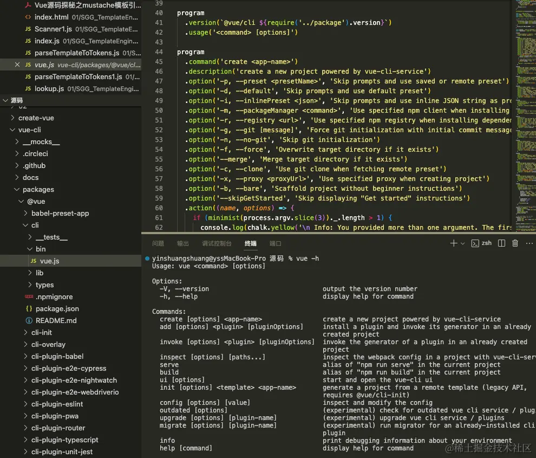This screenshot has height=458, width=536.
Task: Open the Vue源码探秘 mustache PDF entry
Action: (x=70, y=5)
